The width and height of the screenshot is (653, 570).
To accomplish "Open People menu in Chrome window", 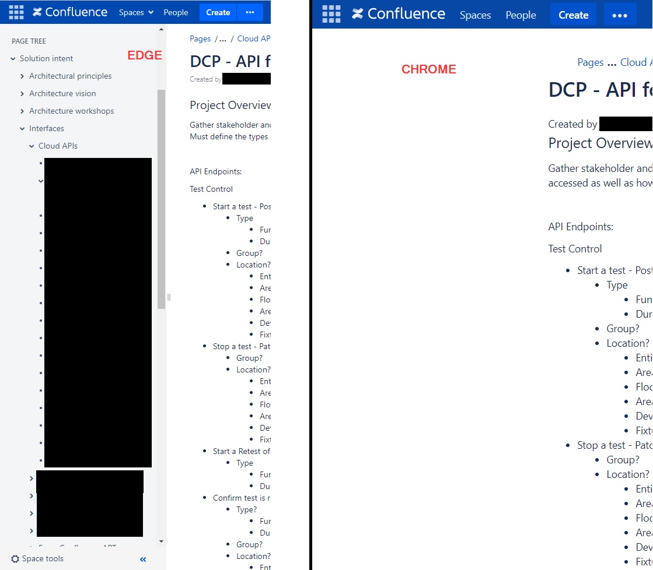I will (x=521, y=15).
